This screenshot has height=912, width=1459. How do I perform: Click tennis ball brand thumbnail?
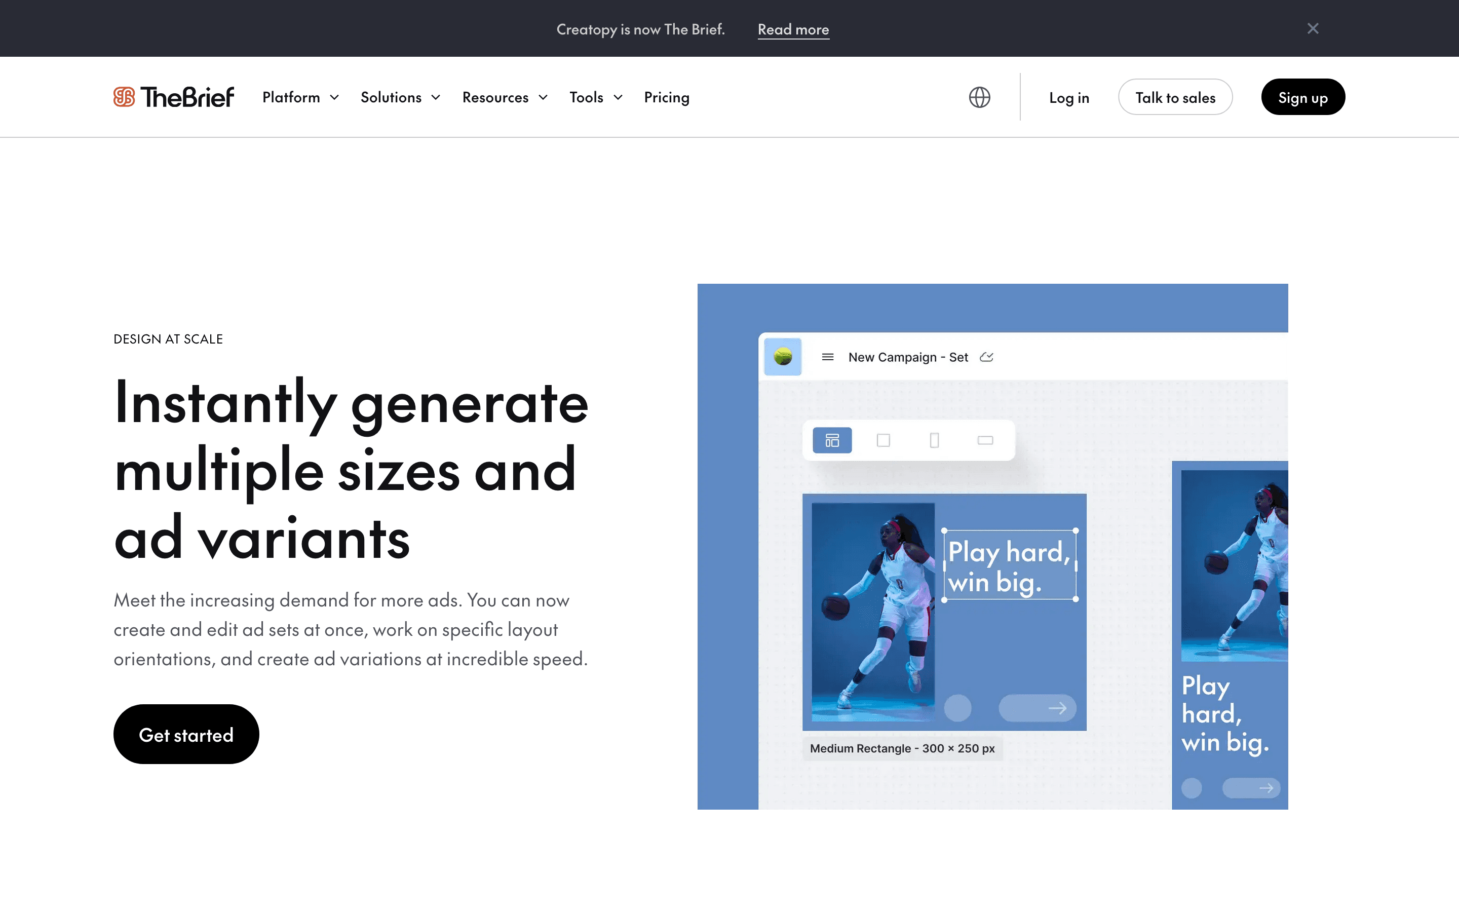pos(783,357)
